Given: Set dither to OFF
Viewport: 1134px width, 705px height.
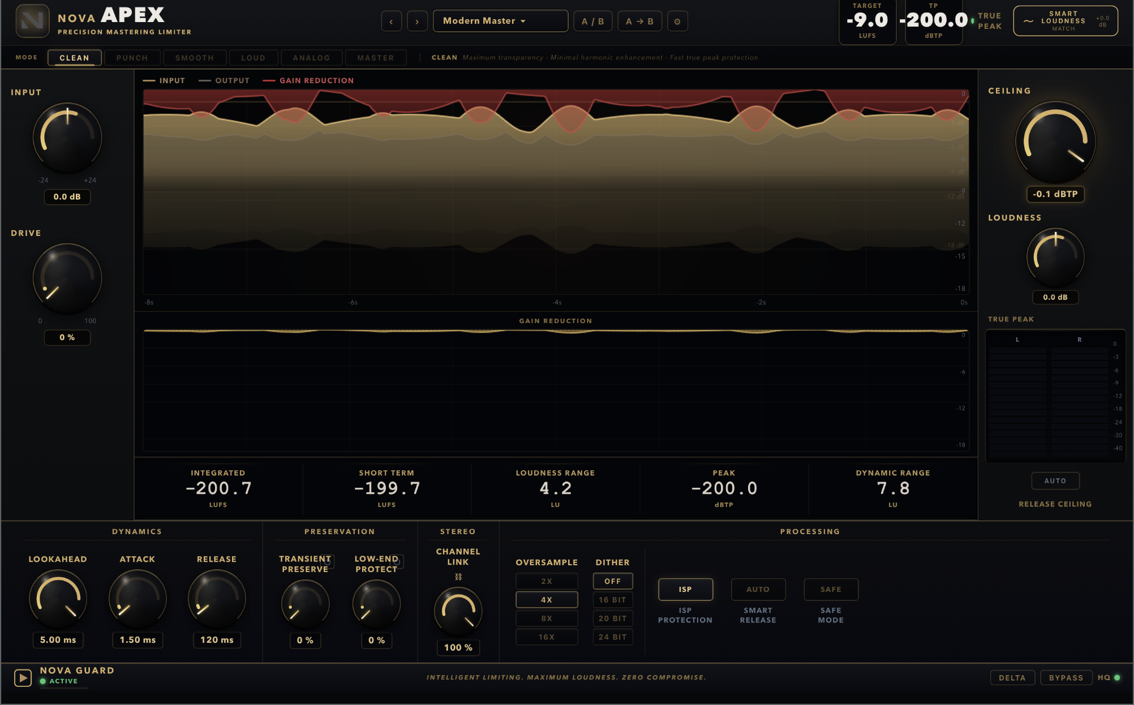Looking at the screenshot, I should (613, 581).
